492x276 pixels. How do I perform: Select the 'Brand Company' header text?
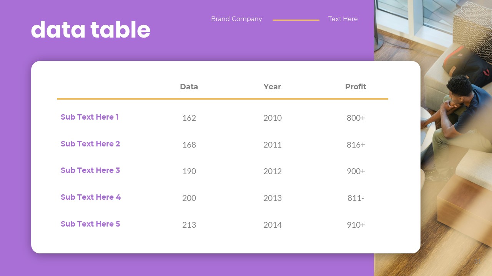coord(236,19)
